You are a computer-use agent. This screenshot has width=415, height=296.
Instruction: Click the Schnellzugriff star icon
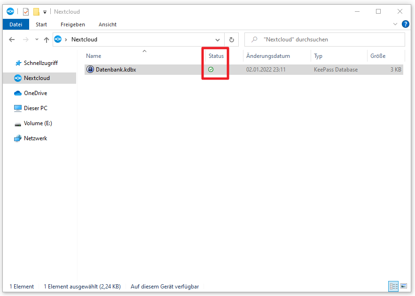pos(18,63)
